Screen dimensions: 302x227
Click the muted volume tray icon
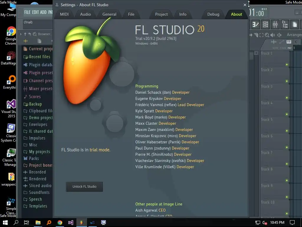point(265,223)
